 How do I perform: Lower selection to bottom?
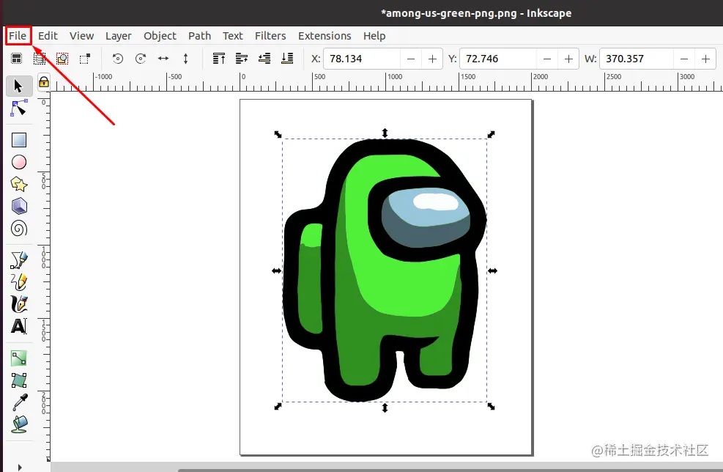click(x=287, y=59)
